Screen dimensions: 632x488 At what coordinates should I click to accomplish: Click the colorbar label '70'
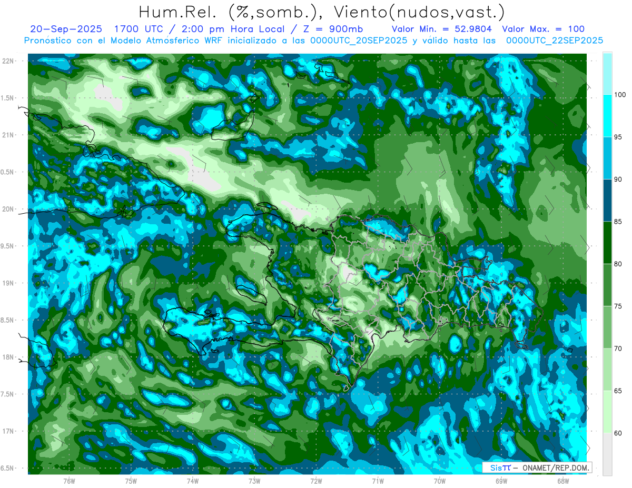point(619,348)
